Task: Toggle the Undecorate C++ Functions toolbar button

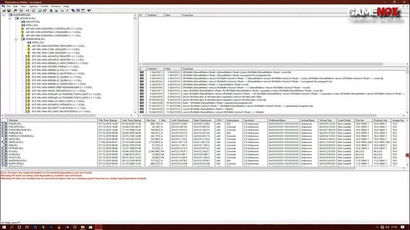Action: (34, 11)
